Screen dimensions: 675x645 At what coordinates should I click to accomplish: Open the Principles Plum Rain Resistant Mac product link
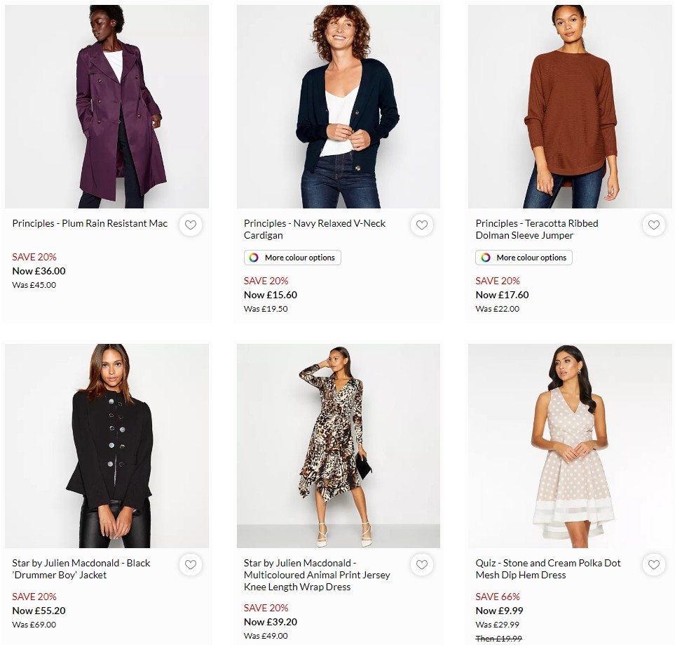89,223
